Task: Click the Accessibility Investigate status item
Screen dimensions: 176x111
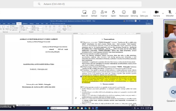Action: [24, 105]
